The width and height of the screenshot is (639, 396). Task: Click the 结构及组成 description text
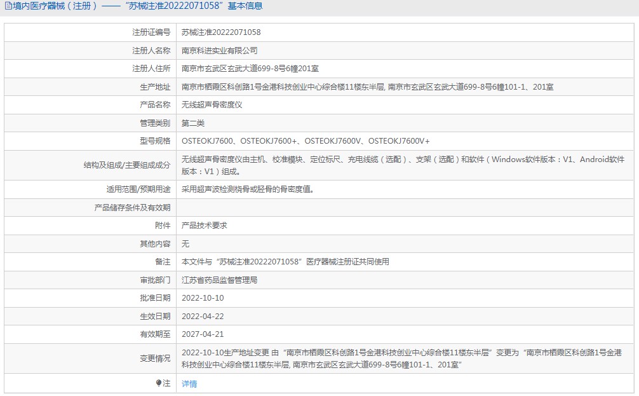[403, 165]
